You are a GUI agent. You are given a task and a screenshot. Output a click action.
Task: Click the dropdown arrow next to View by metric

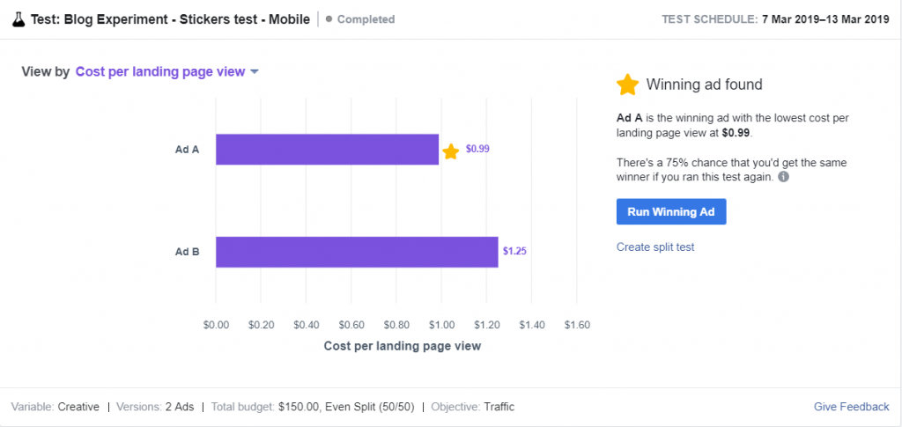click(x=255, y=72)
